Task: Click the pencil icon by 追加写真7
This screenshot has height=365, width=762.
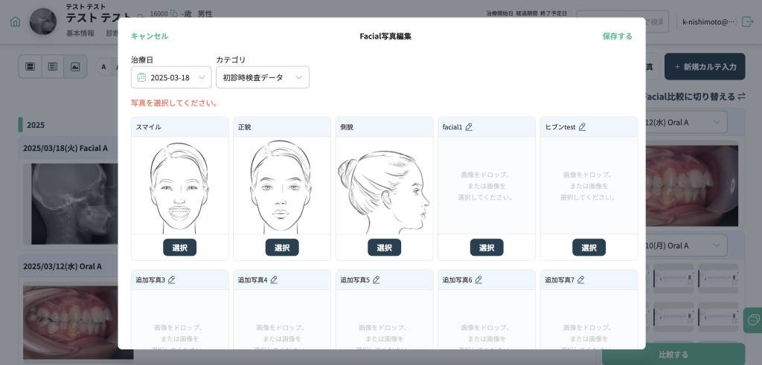Action: point(580,280)
